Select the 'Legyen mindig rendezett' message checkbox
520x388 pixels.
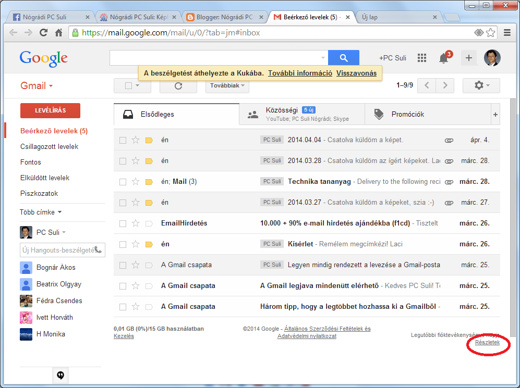click(123, 266)
